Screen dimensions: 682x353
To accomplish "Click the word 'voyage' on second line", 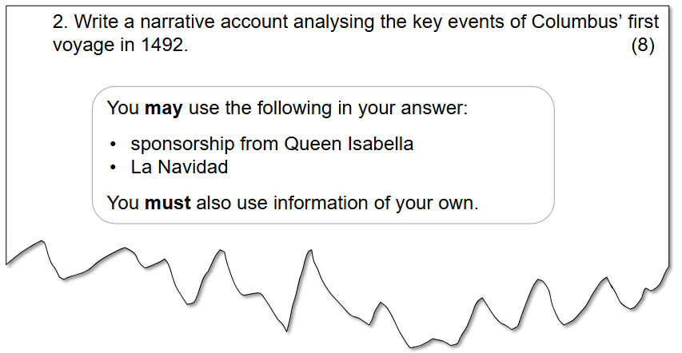I will (x=83, y=47).
